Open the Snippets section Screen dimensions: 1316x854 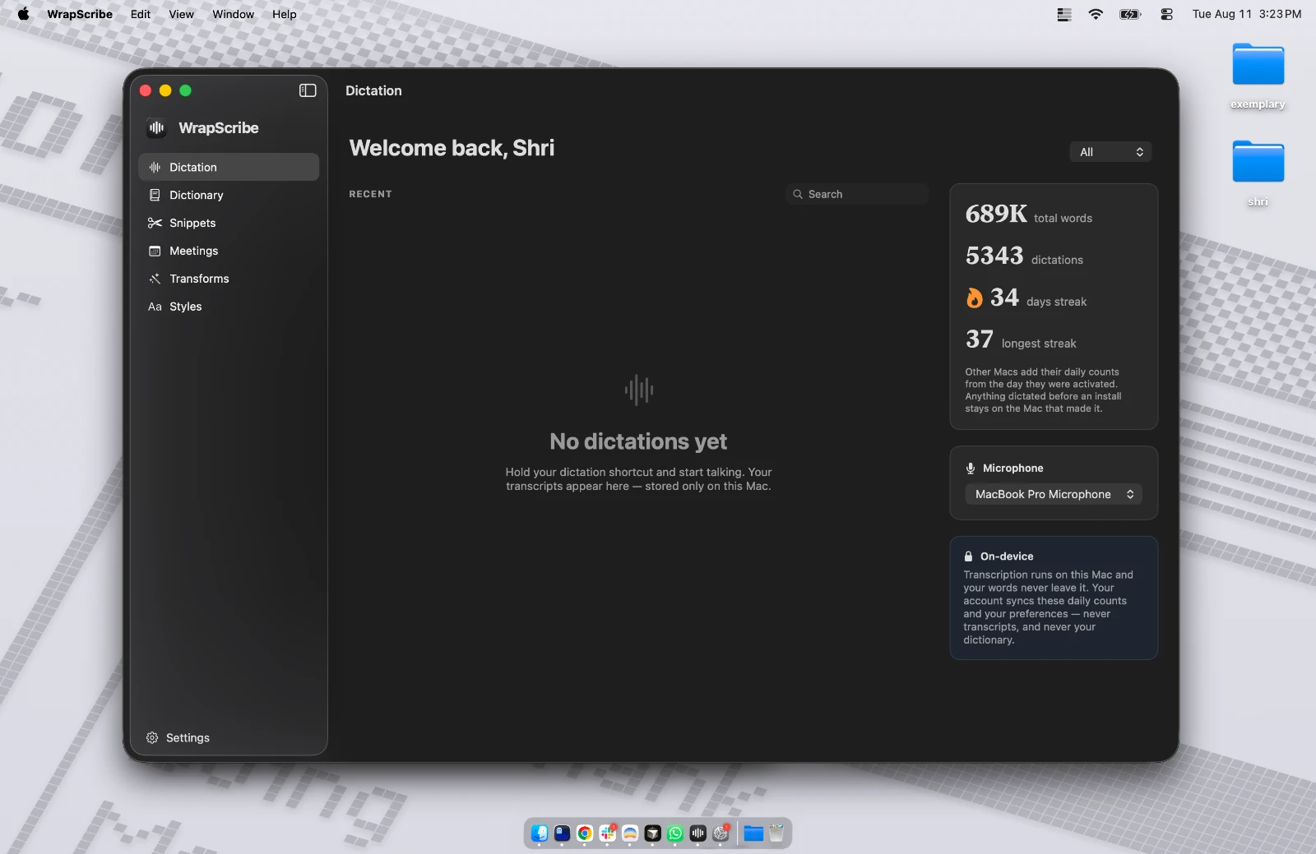click(229, 223)
